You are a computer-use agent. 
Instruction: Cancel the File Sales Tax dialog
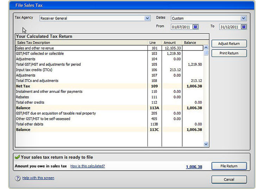tap(229, 180)
